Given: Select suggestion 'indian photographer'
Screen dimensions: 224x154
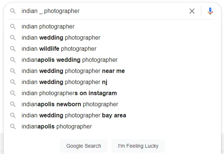Looking at the screenshot, I should 48,27.
